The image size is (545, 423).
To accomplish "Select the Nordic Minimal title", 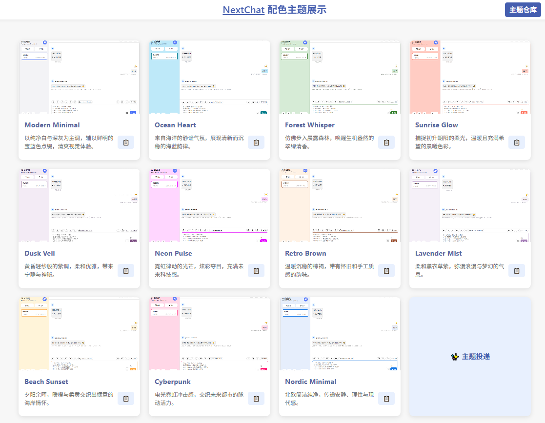I will click(311, 382).
